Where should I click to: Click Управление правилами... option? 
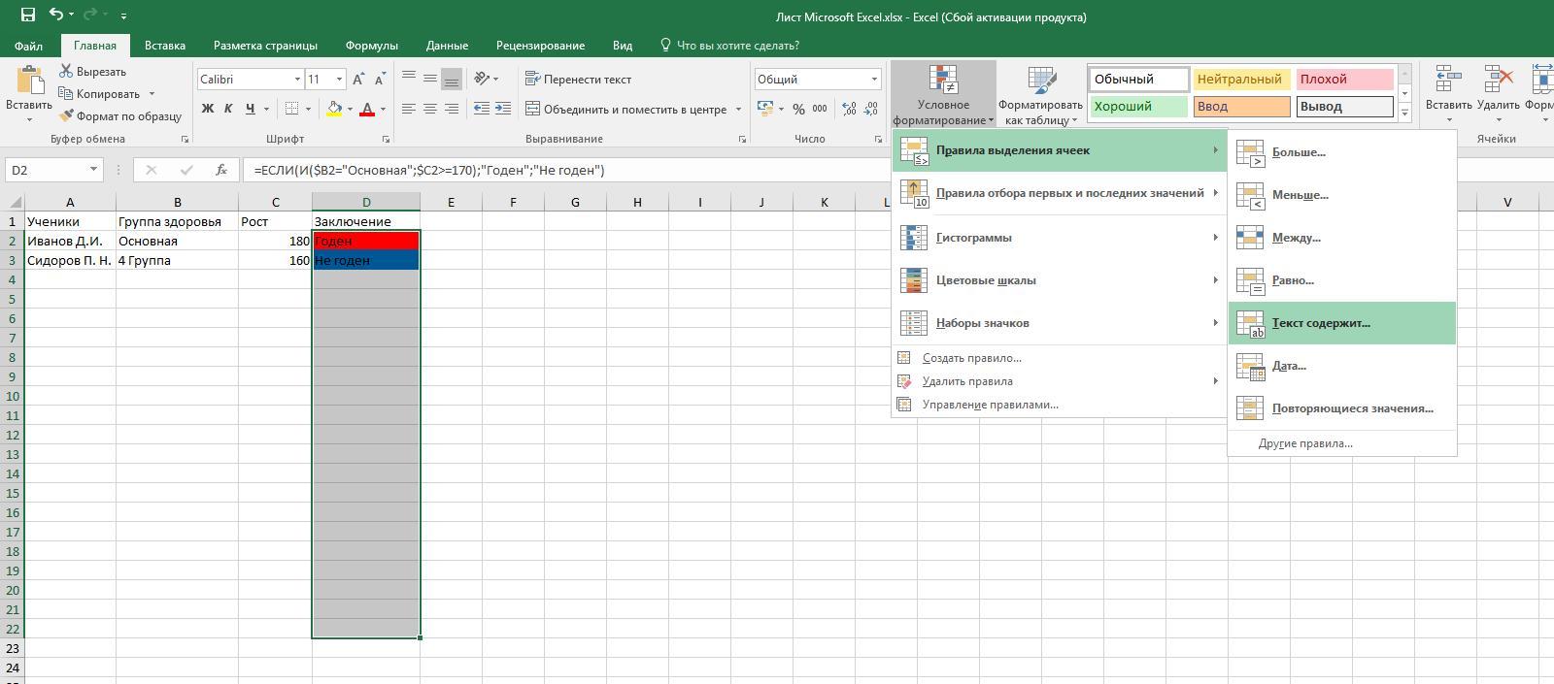point(990,405)
